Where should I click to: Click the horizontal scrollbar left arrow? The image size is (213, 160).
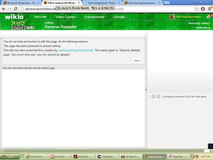click(x=2, y=151)
